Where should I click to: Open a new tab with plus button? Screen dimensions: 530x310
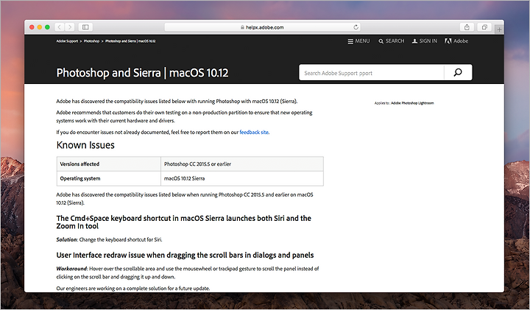pyautogui.click(x=499, y=29)
